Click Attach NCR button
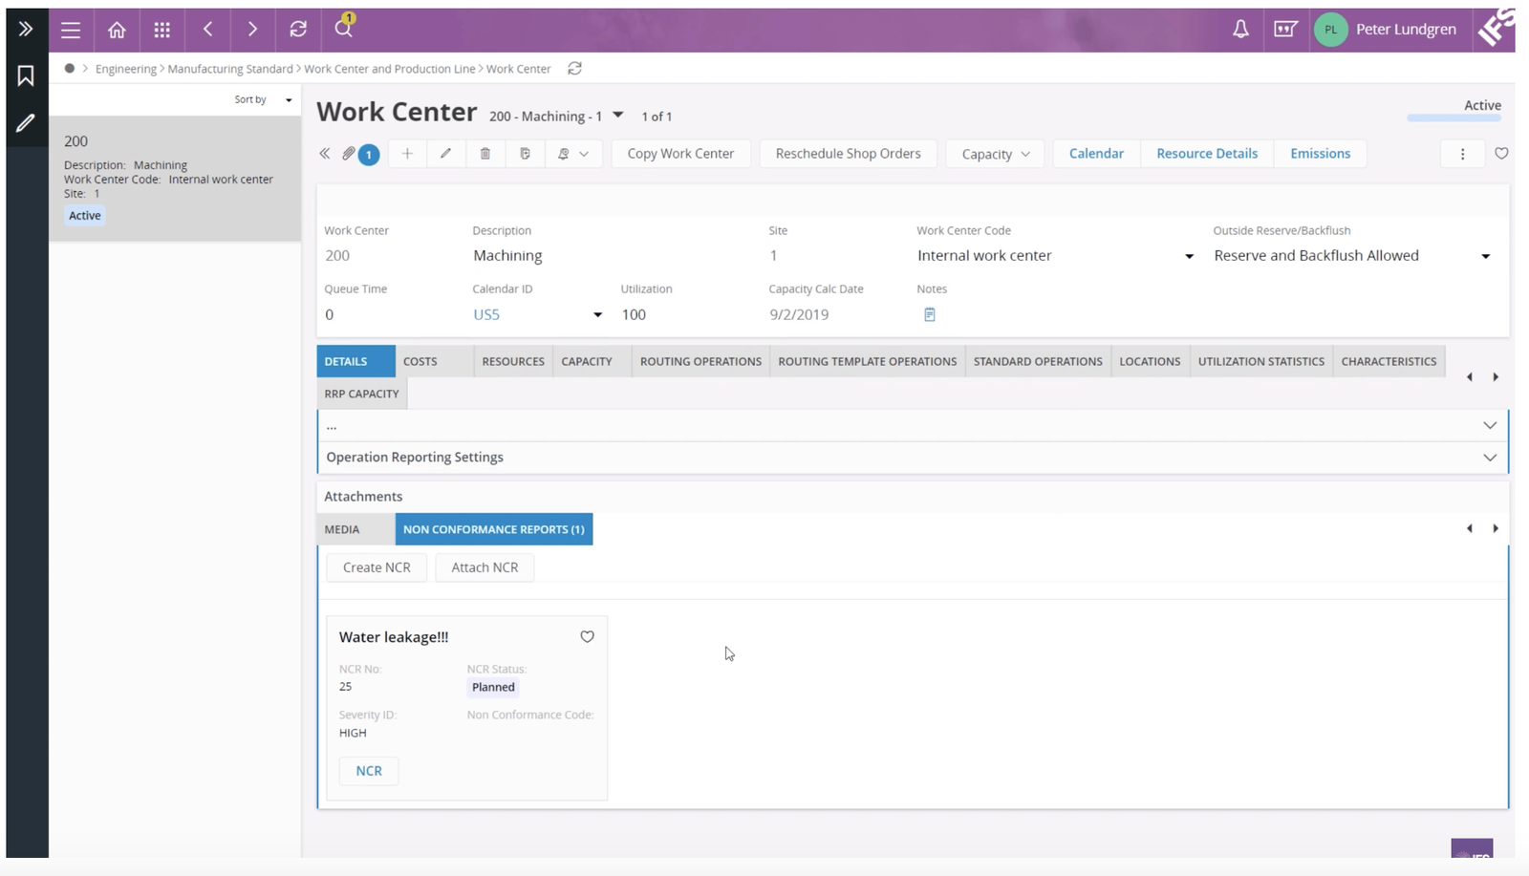This screenshot has height=876, width=1529. (485, 567)
